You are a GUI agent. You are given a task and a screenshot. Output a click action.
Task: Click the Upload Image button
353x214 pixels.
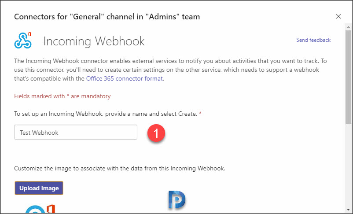coord(39,188)
